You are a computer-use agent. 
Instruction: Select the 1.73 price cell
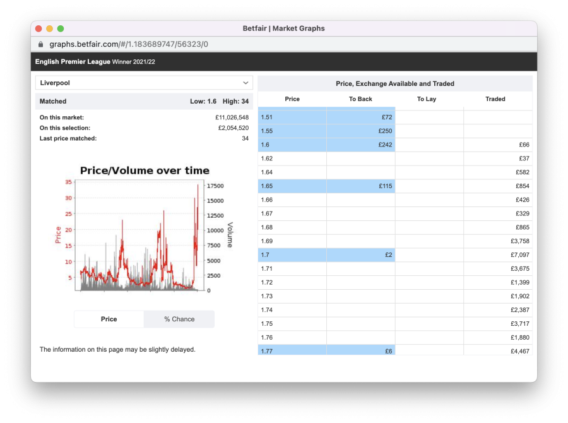point(292,296)
